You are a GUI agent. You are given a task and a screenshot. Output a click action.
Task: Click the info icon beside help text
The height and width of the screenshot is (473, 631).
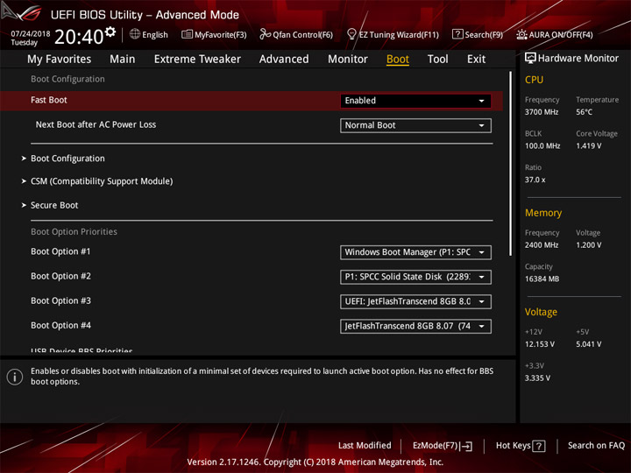point(15,377)
